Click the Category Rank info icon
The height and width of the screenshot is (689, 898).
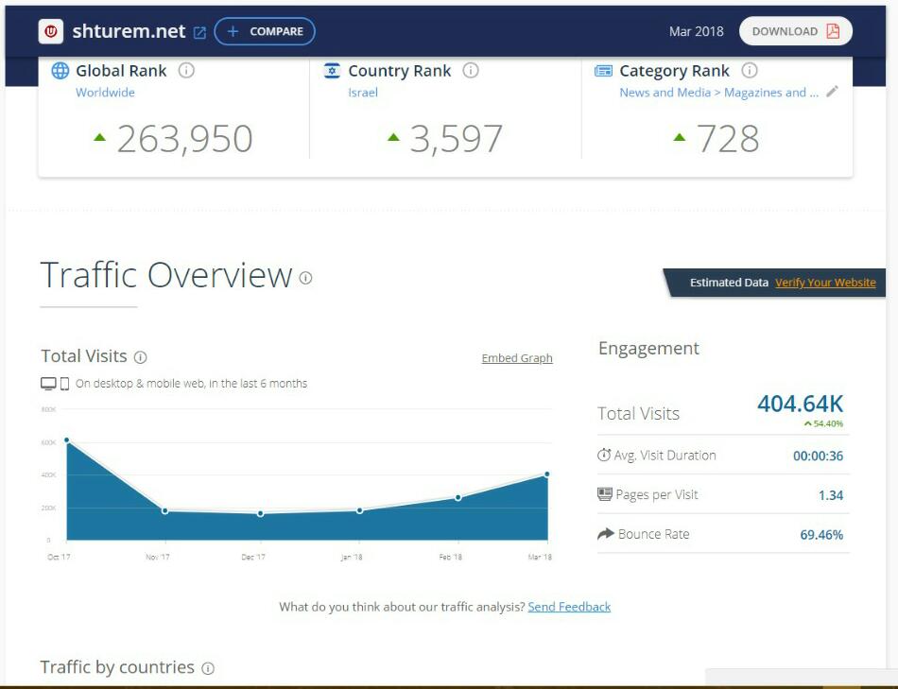[750, 71]
